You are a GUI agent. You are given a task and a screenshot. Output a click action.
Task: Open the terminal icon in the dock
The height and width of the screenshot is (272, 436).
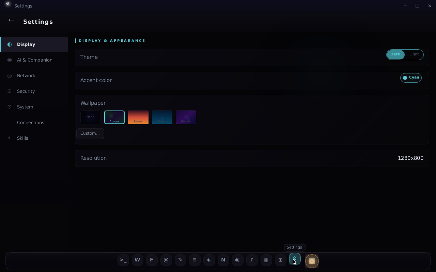(x=123, y=260)
